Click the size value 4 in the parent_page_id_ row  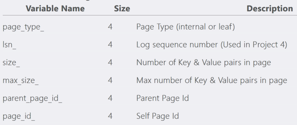[x=110, y=98]
